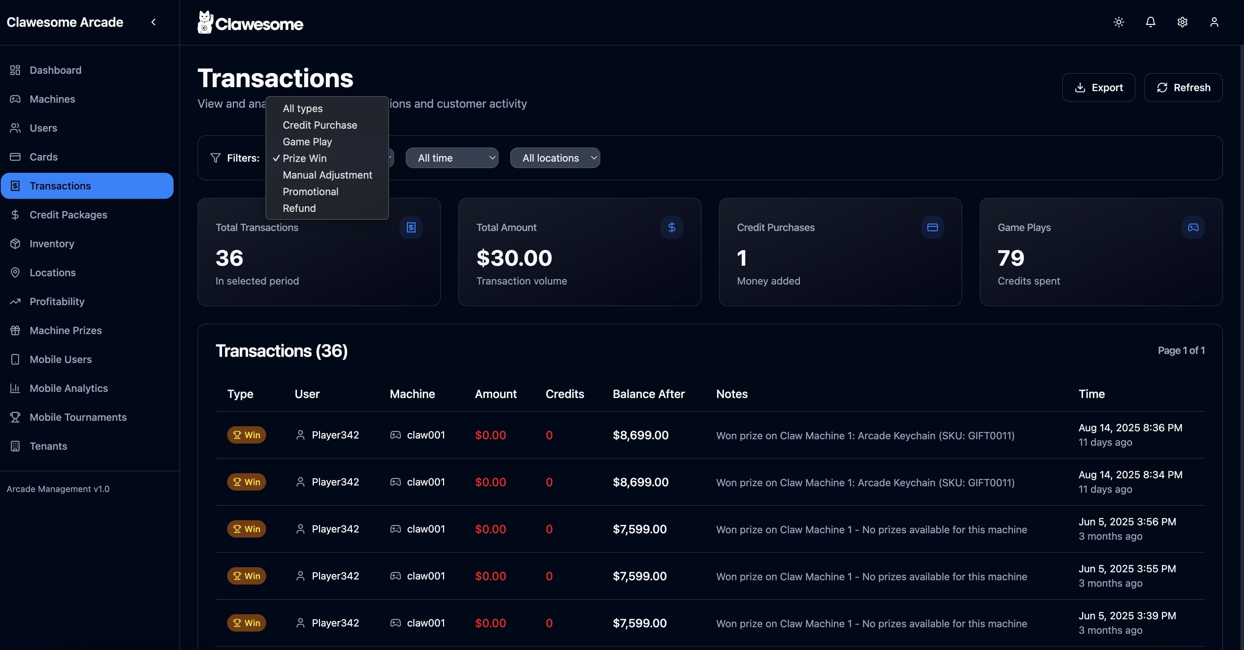This screenshot has height=650, width=1244.
Task: Export the transactions
Action: click(1098, 87)
